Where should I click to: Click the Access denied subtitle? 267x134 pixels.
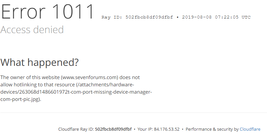(x=32, y=29)
